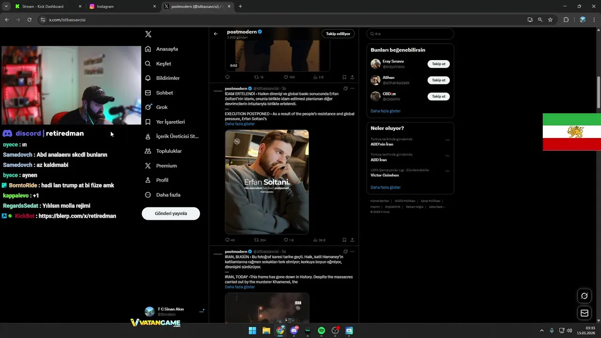Bookmark the Erfan Soltani post

click(344, 240)
